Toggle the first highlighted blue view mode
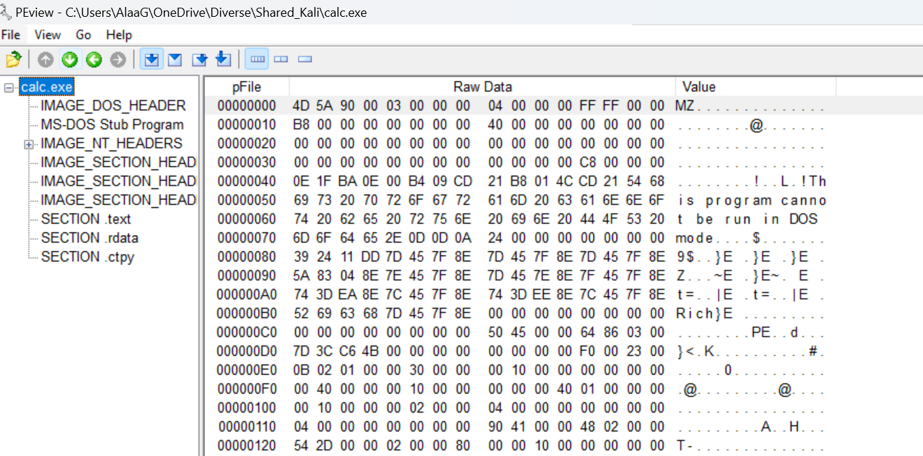This screenshot has width=923, height=456. 151,60
